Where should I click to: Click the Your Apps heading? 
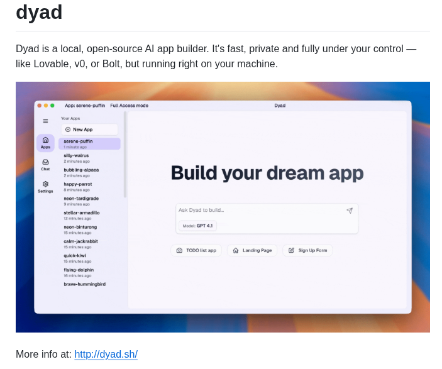(70, 118)
